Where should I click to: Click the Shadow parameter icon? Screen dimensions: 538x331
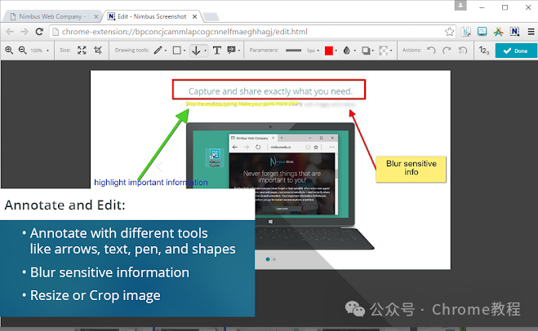pos(366,51)
